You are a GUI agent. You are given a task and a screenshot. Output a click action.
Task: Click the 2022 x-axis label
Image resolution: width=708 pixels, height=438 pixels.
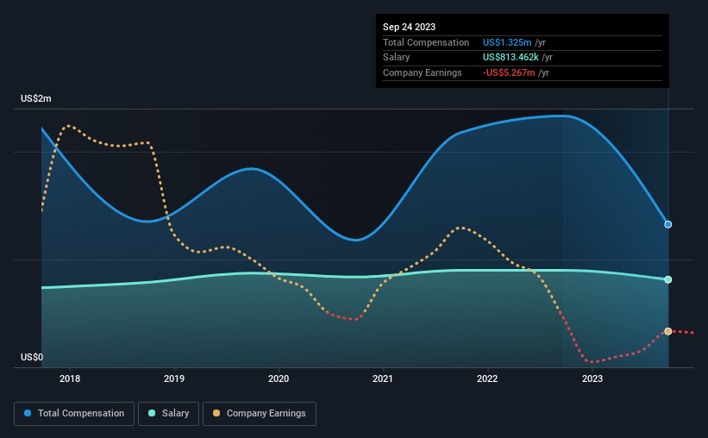[487, 379]
